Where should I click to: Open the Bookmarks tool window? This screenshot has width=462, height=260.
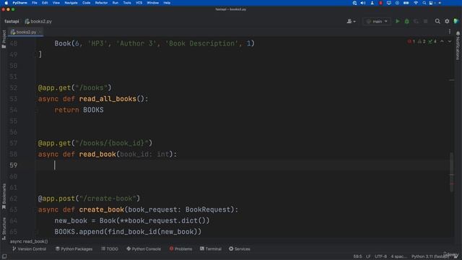pos(4,196)
